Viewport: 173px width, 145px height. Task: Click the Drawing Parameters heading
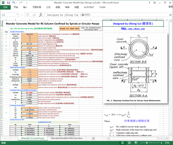tap(17, 105)
